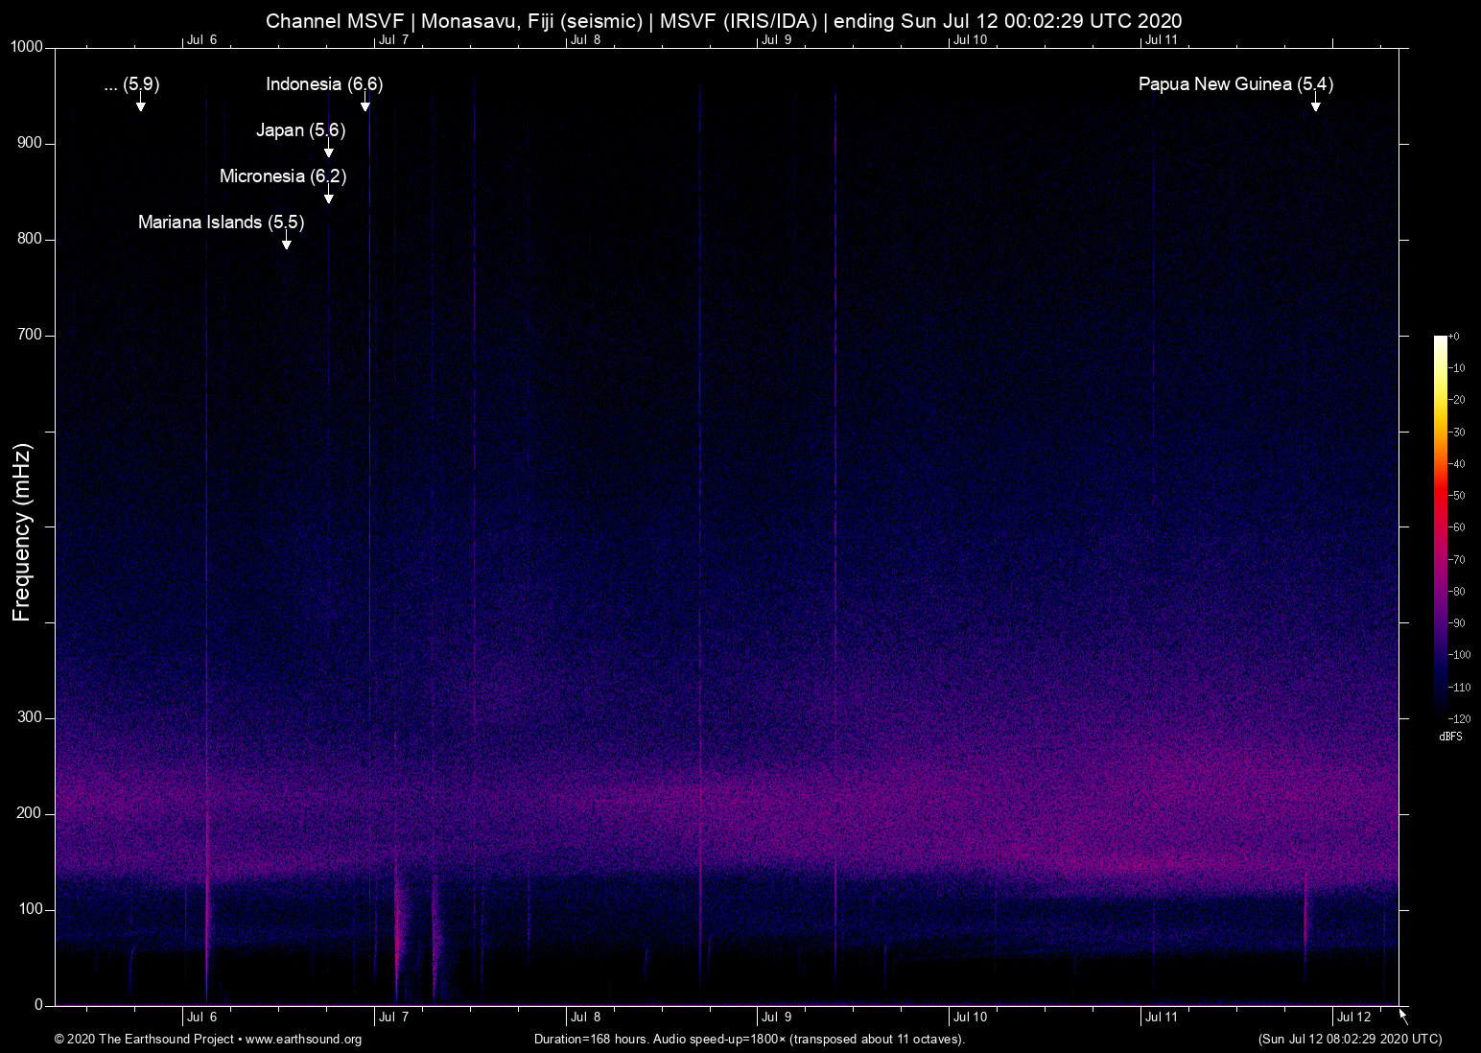Click the -90 value on the color scale
Screen dimensions: 1481x1053
(1457, 623)
